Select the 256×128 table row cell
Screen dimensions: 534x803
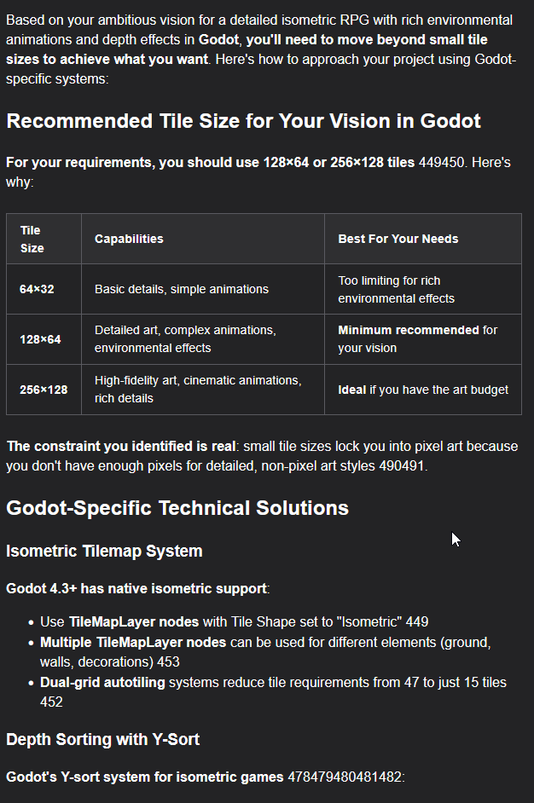pyautogui.click(x=44, y=390)
